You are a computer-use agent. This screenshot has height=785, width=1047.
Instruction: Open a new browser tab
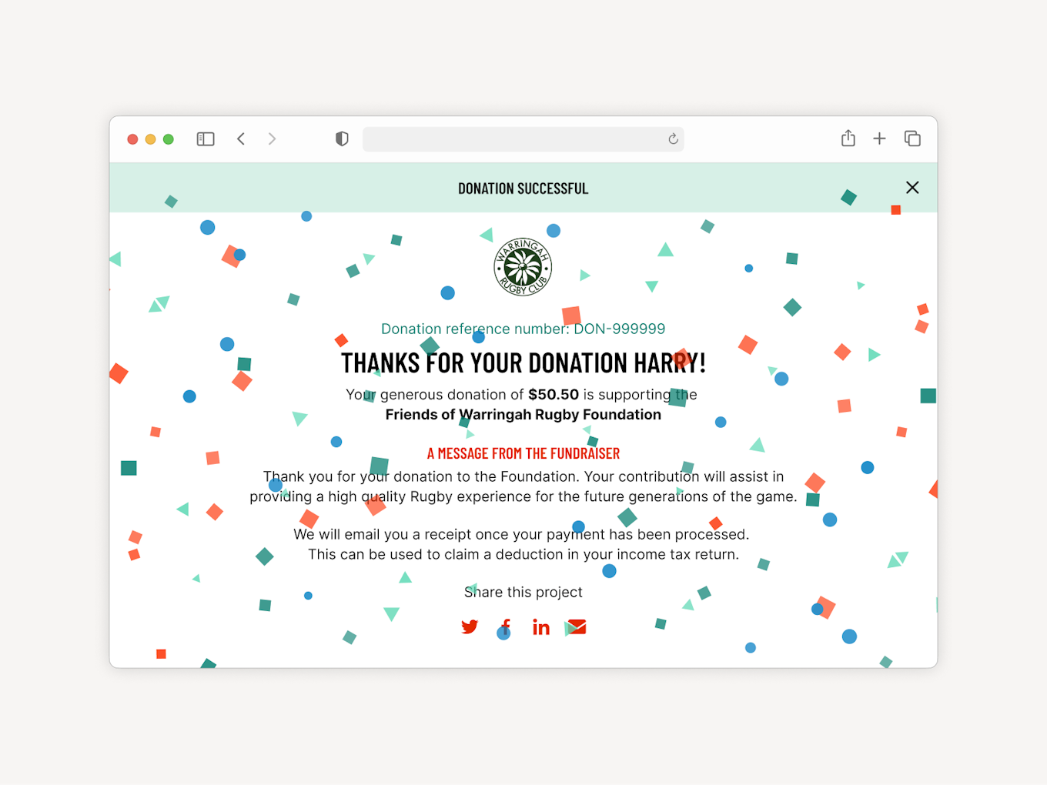[879, 139]
